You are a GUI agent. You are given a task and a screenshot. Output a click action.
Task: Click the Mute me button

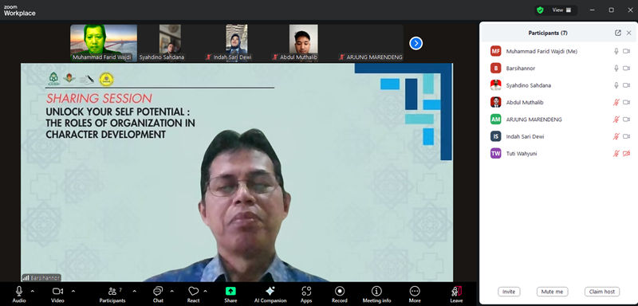(552, 292)
